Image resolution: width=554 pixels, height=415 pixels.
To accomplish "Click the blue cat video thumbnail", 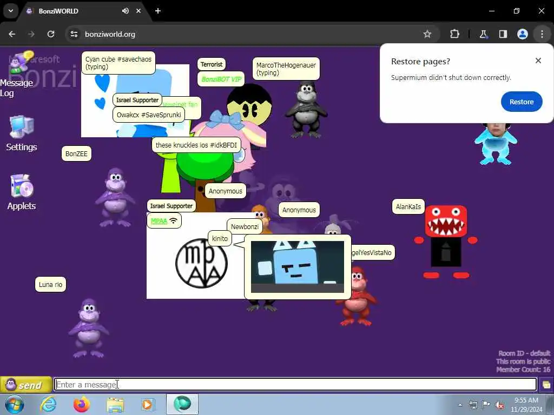I will point(298,267).
